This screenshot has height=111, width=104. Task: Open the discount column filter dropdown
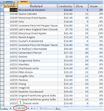click(102, 6)
